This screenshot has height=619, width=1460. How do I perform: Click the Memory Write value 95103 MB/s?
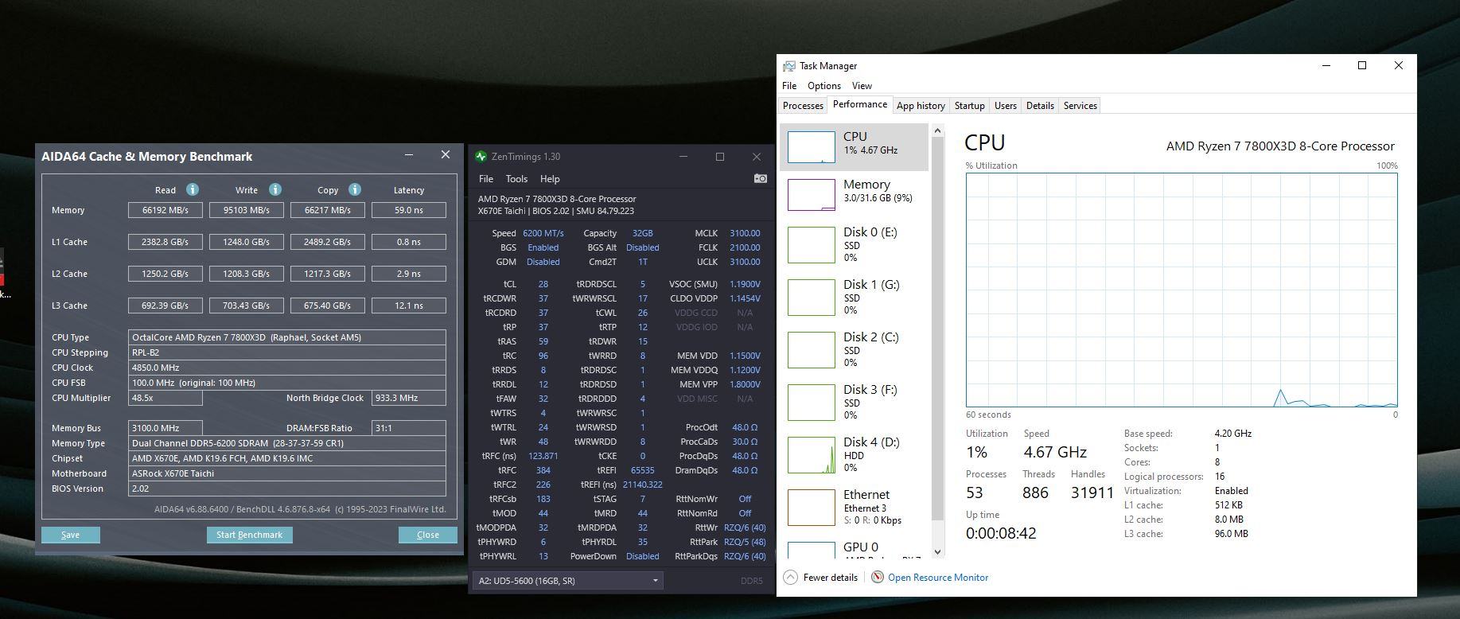[247, 210]
